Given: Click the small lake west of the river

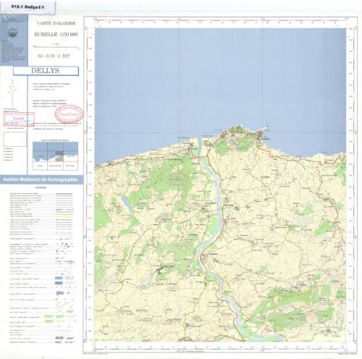Looking at the screenshot, I should point(126,204).
